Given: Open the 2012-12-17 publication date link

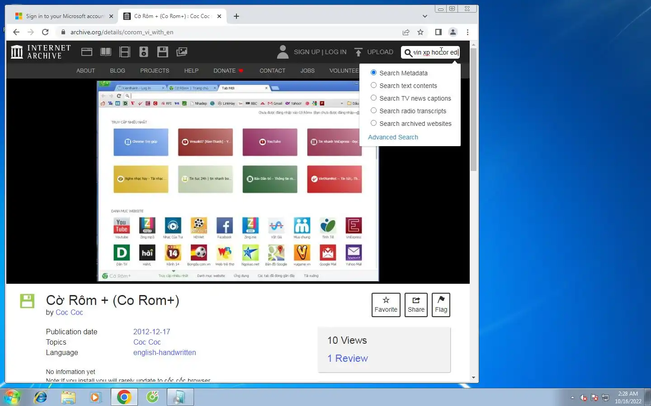Looking at the screenshot, I should tap(151, 332).
